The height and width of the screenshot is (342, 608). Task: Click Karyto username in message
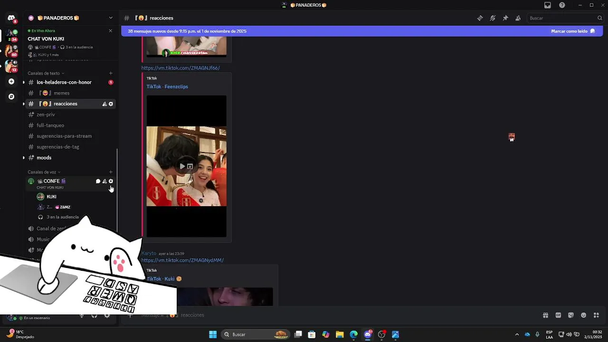click(149, 253)
